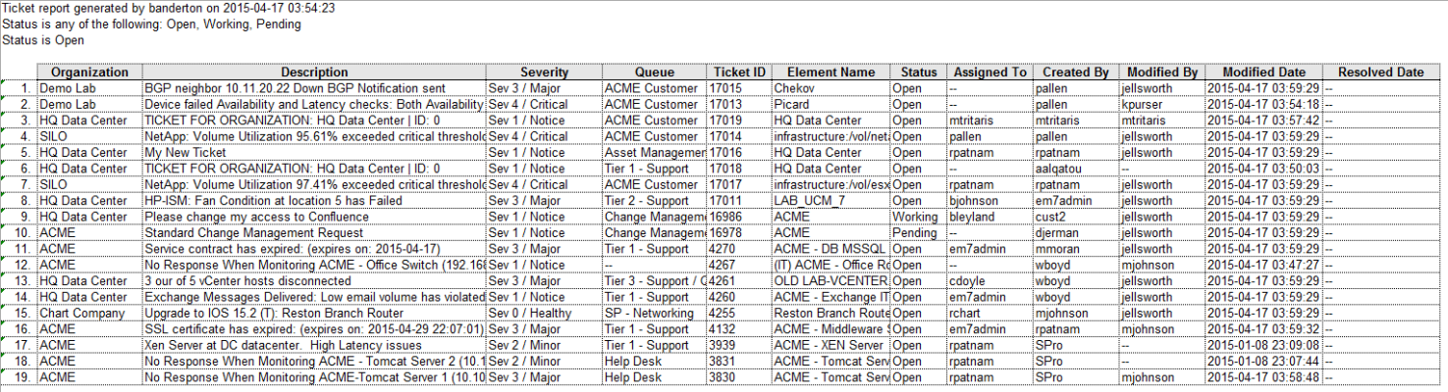Select the Status column header
This screenshot has height=392, width=1448.
919,73
